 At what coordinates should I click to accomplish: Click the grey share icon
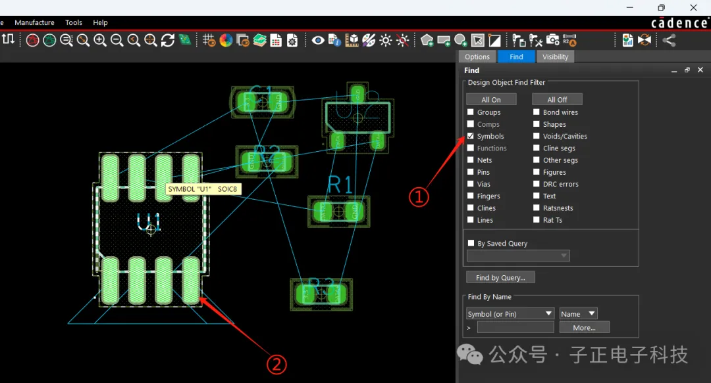click(x=670, y=40)
